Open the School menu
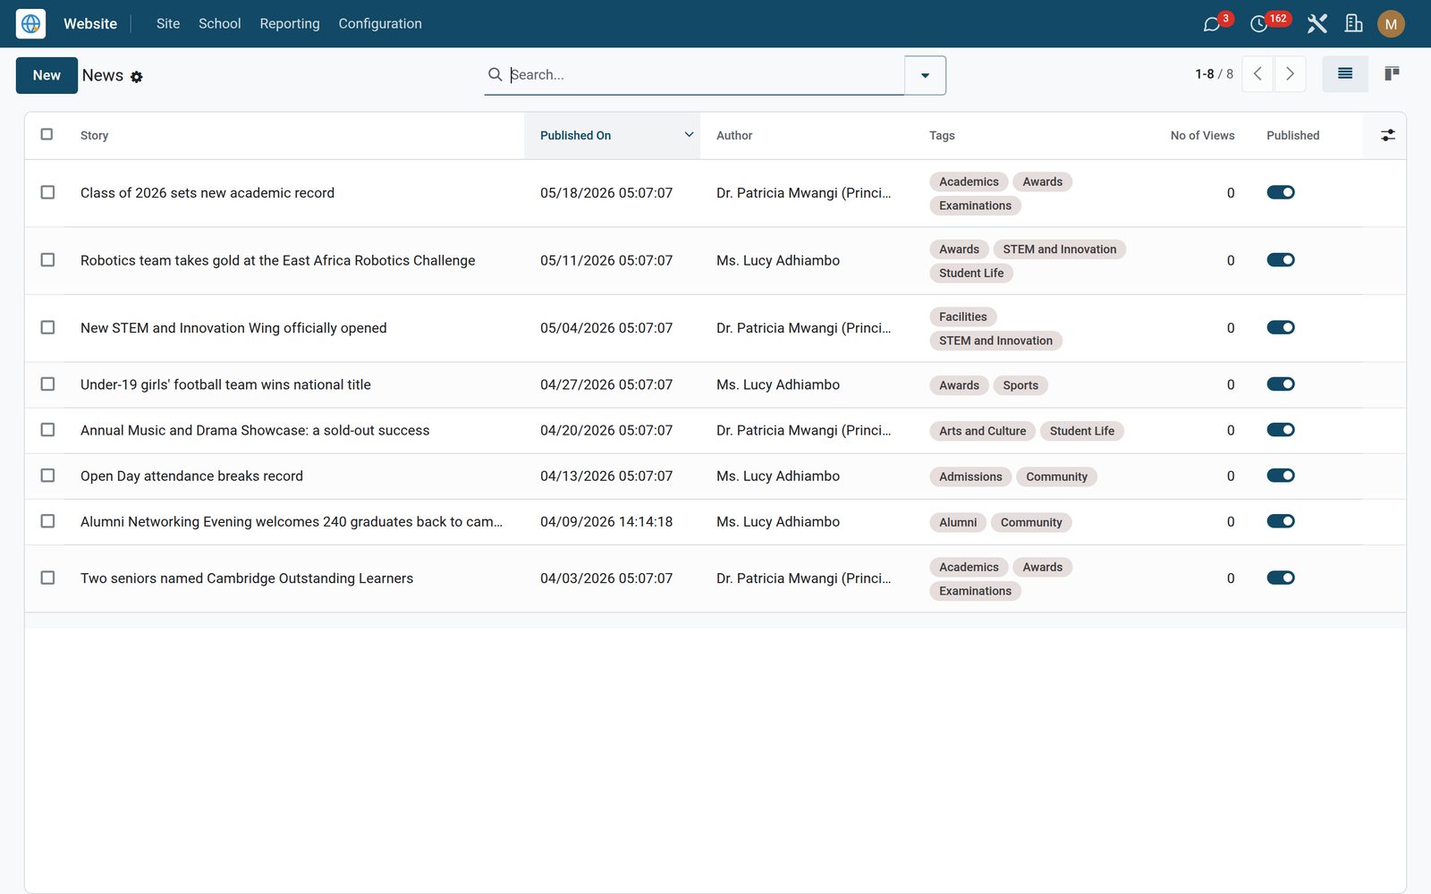The image size is (1431, 894). [x=220, y=24]
